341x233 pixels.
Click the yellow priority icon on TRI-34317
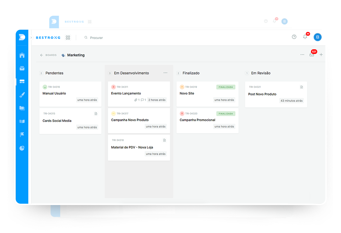[113, 114]
